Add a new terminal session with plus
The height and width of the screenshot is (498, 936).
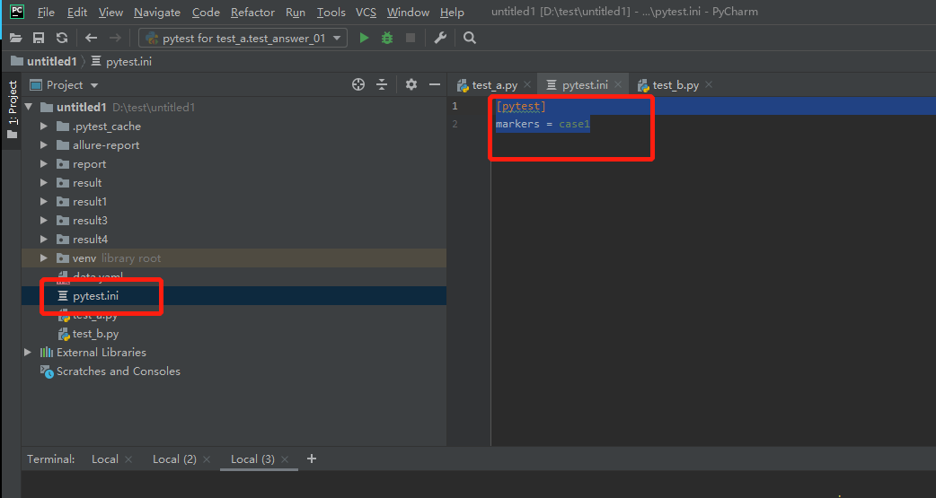tap(311, 459)
